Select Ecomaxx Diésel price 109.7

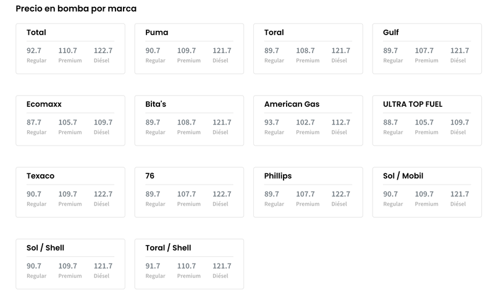pyautogui.click(x=103, y=122)
